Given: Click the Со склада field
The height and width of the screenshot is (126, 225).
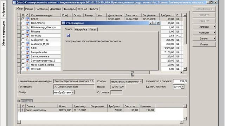Looking at the screenshot, I should point(116,92).
